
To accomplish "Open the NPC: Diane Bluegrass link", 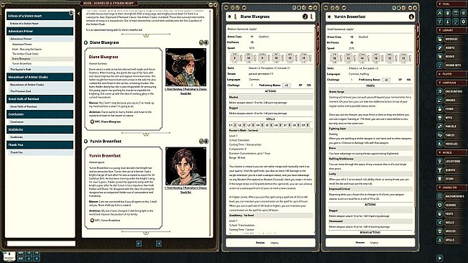I will click(x=106, y=121).
